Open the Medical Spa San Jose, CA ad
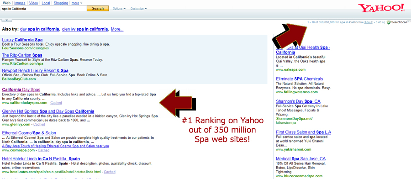The height and width of the screenshot is (179, 411). 301,159
